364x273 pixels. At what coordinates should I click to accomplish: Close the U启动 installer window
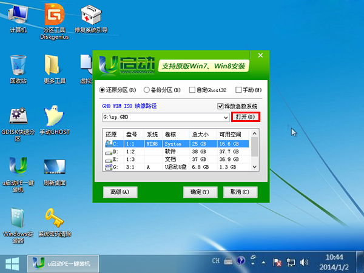point(260,55)
